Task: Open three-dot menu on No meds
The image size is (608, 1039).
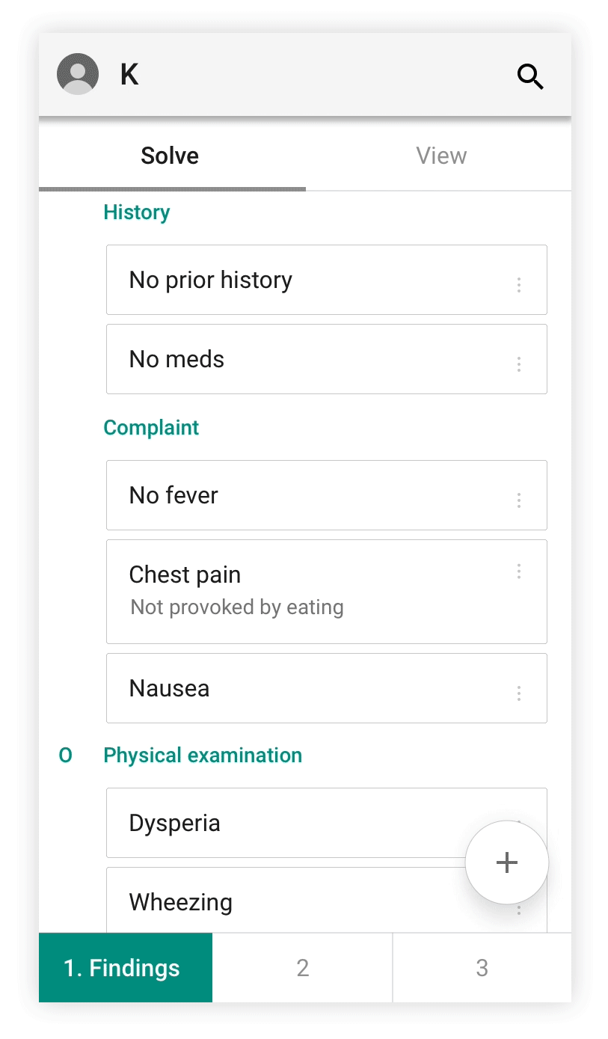Action: 519,364
